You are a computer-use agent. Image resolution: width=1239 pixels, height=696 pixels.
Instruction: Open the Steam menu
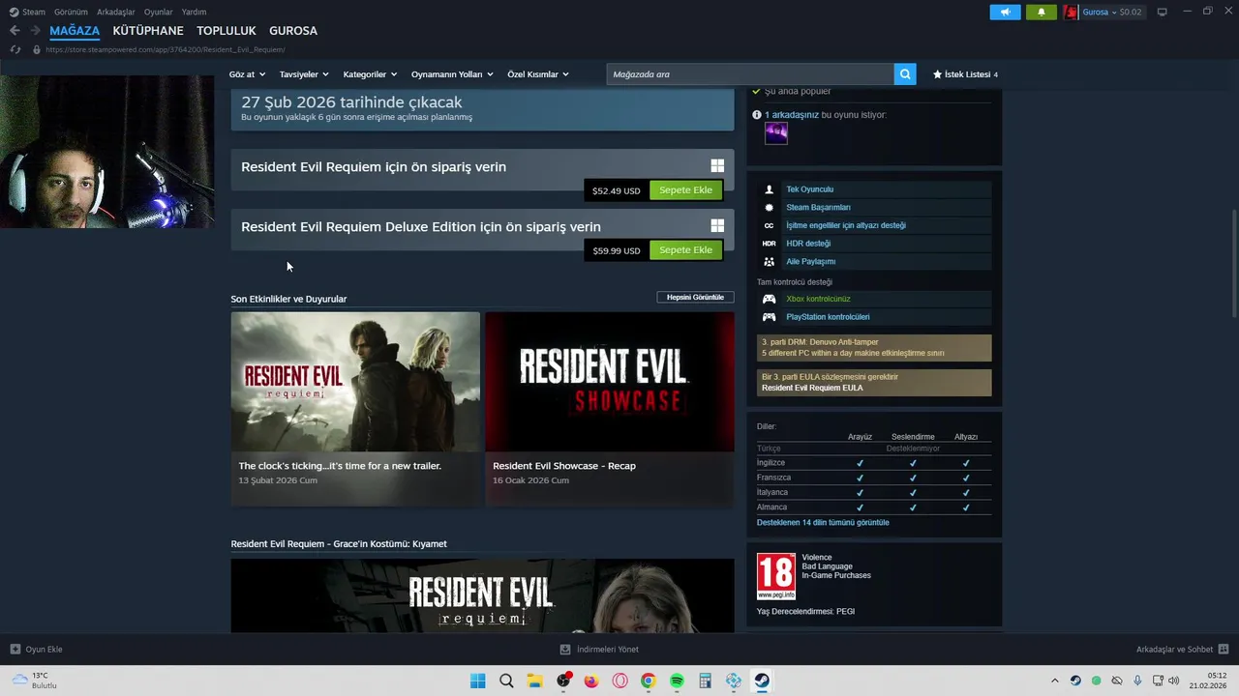click(x=27, y=12)
